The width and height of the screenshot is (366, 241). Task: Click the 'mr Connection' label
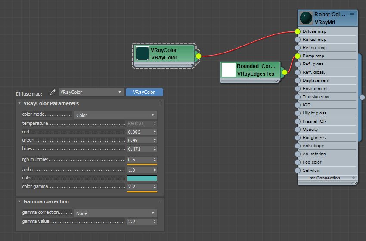click(x=325, y=178)
